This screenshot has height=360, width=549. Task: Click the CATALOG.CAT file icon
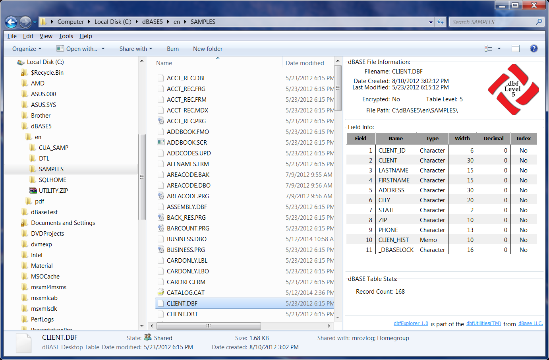(161, 292)
